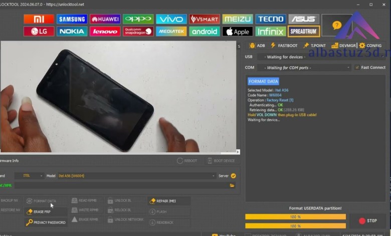
Task: Open the Apple brand section
Action: [237, 31]
